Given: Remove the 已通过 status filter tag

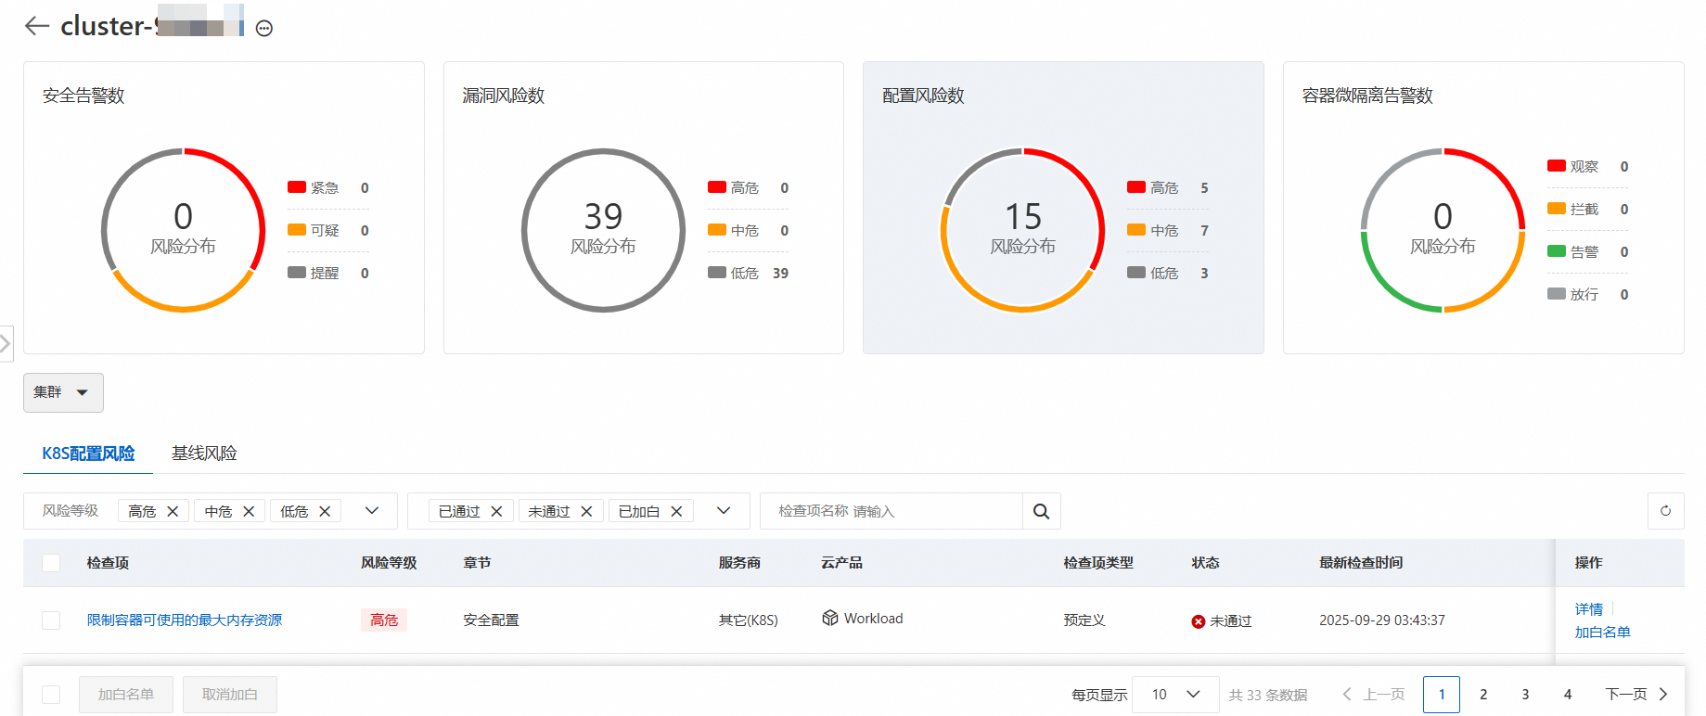Looking at the screenshot, I should point(496,511).
